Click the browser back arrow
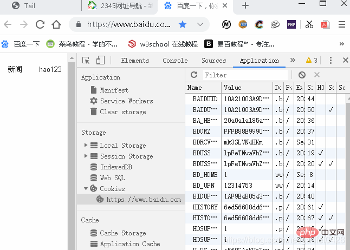The height and width of the screenshot is (250, 350). click(8, 24)
